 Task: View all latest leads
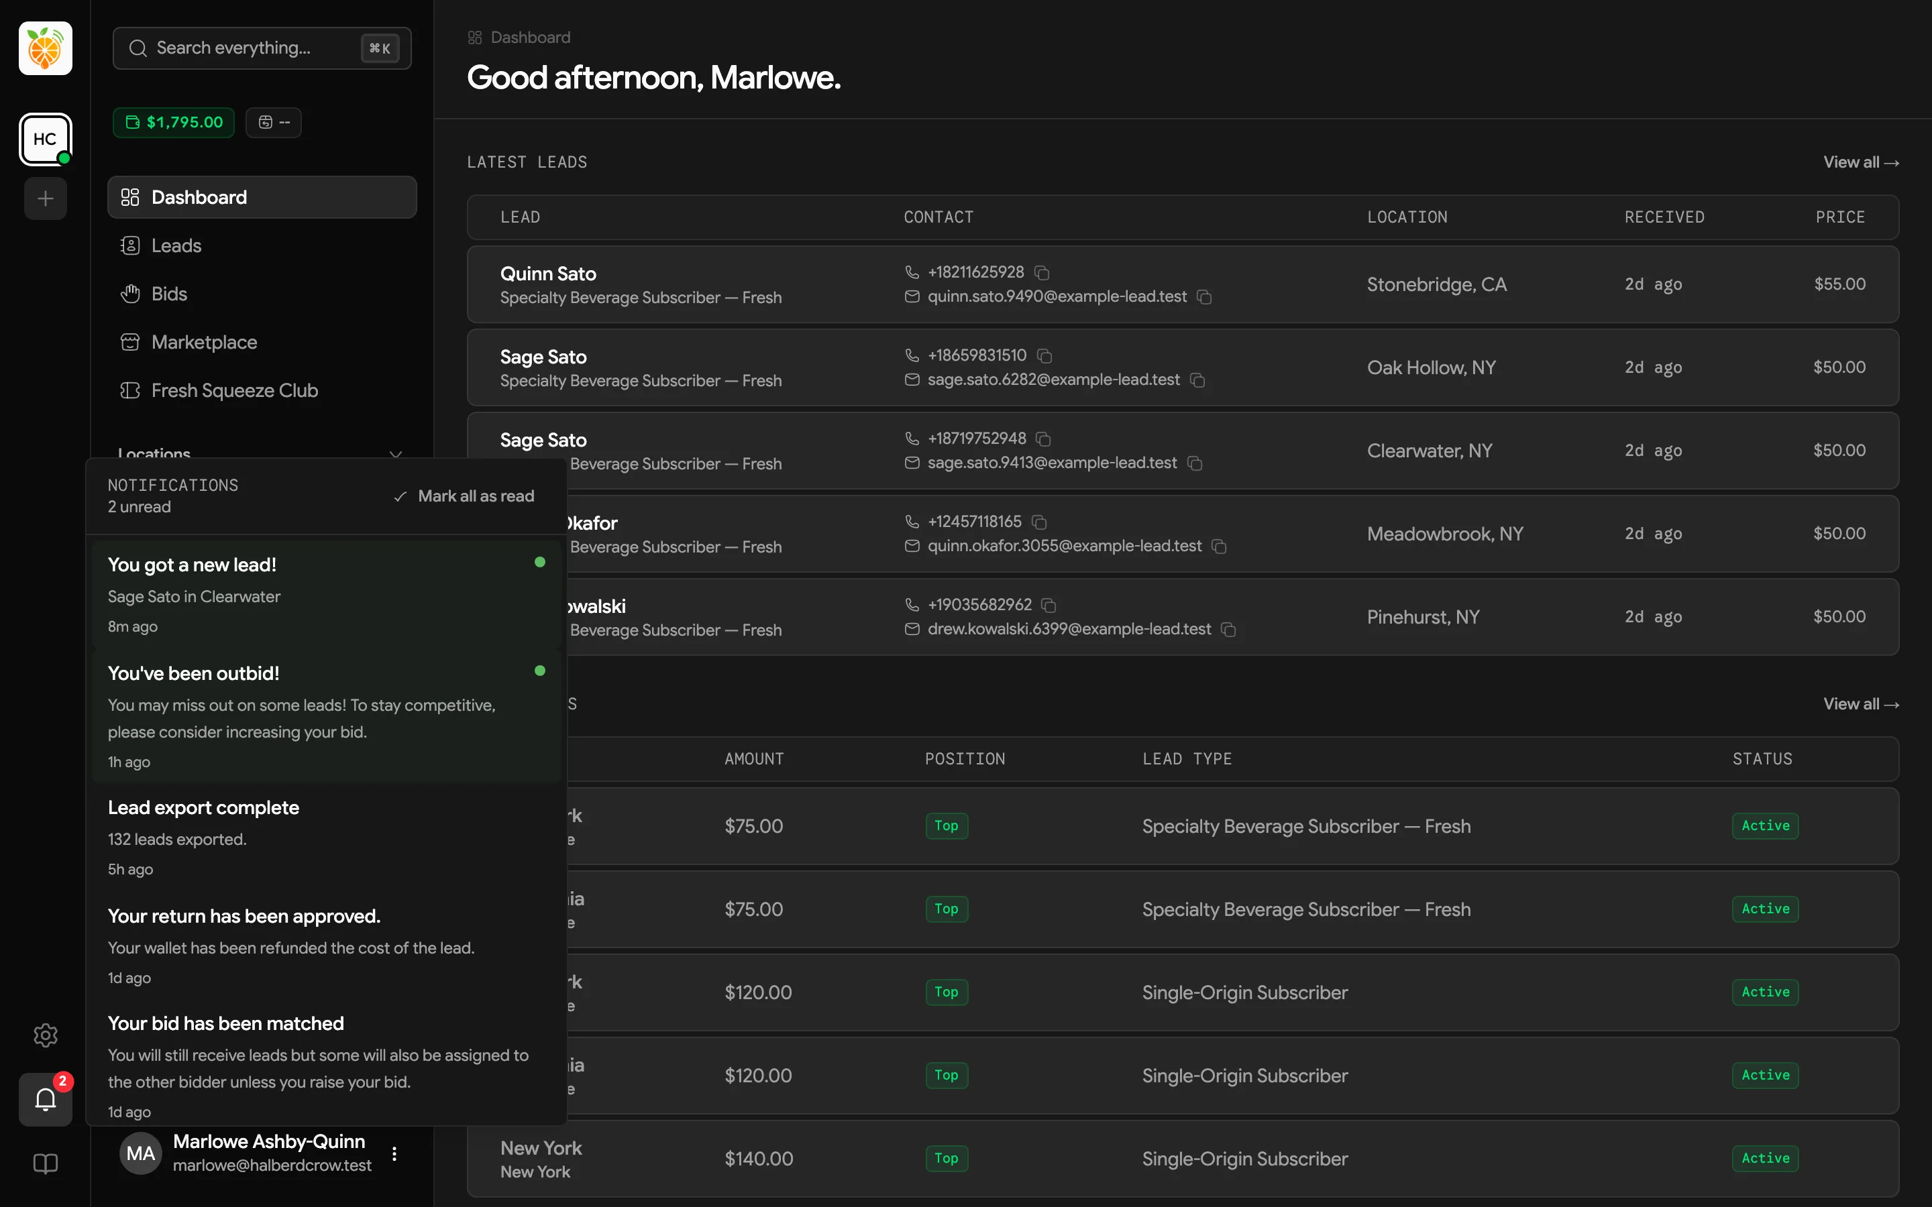point(1861,162)
